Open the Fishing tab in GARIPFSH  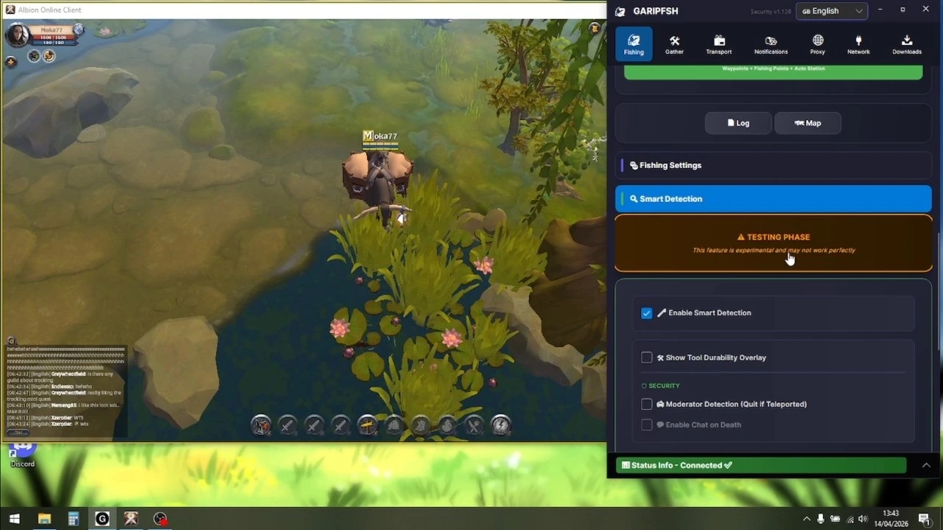pyautogui.click(x=634, y=44)
